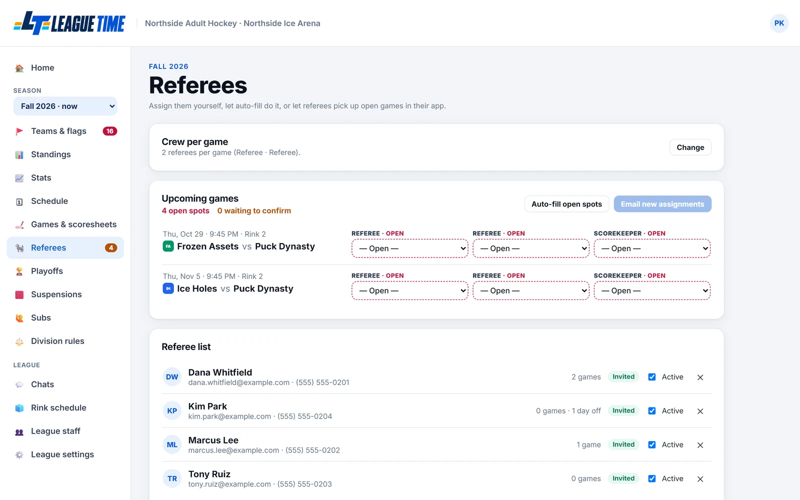Click the Stats line chart icon
The height and width of the screenshot is (500, 800).
pyautogui.click(x=19, y=178)
